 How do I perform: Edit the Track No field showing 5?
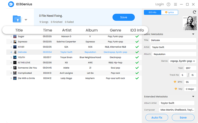point(183,75)
